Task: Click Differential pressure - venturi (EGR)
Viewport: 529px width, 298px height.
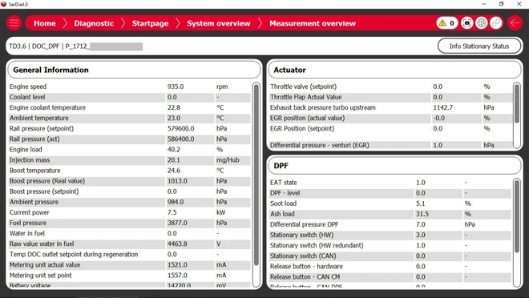Action: [320, 145]
